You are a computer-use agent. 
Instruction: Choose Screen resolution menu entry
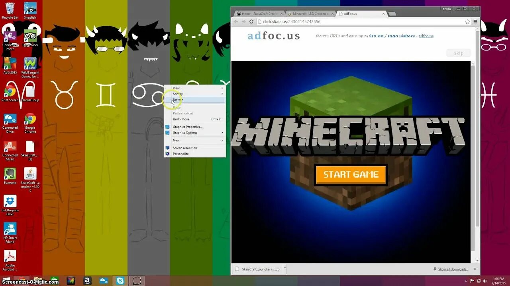pos(195,148)
